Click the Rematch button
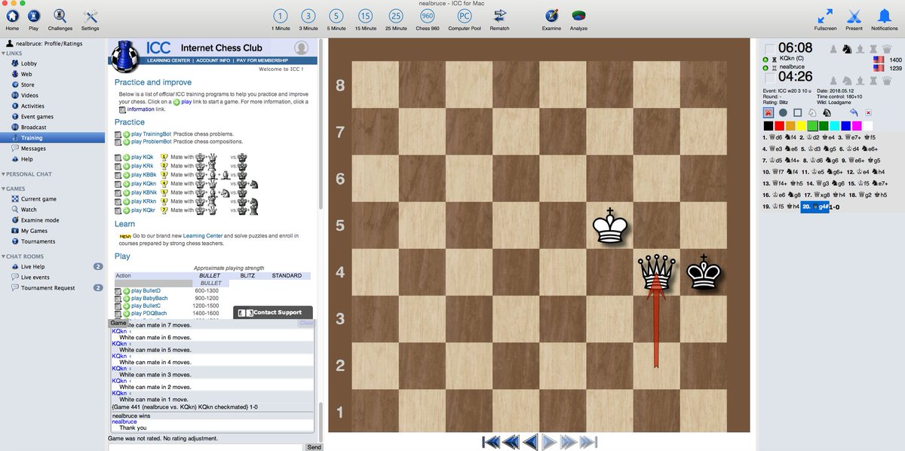Screen dimensions: 905x451 click(x=499, y=18)
